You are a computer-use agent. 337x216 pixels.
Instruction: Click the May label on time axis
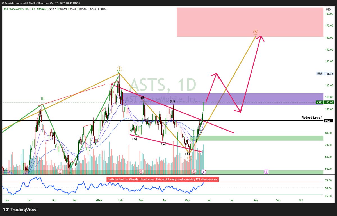(188, 200)
